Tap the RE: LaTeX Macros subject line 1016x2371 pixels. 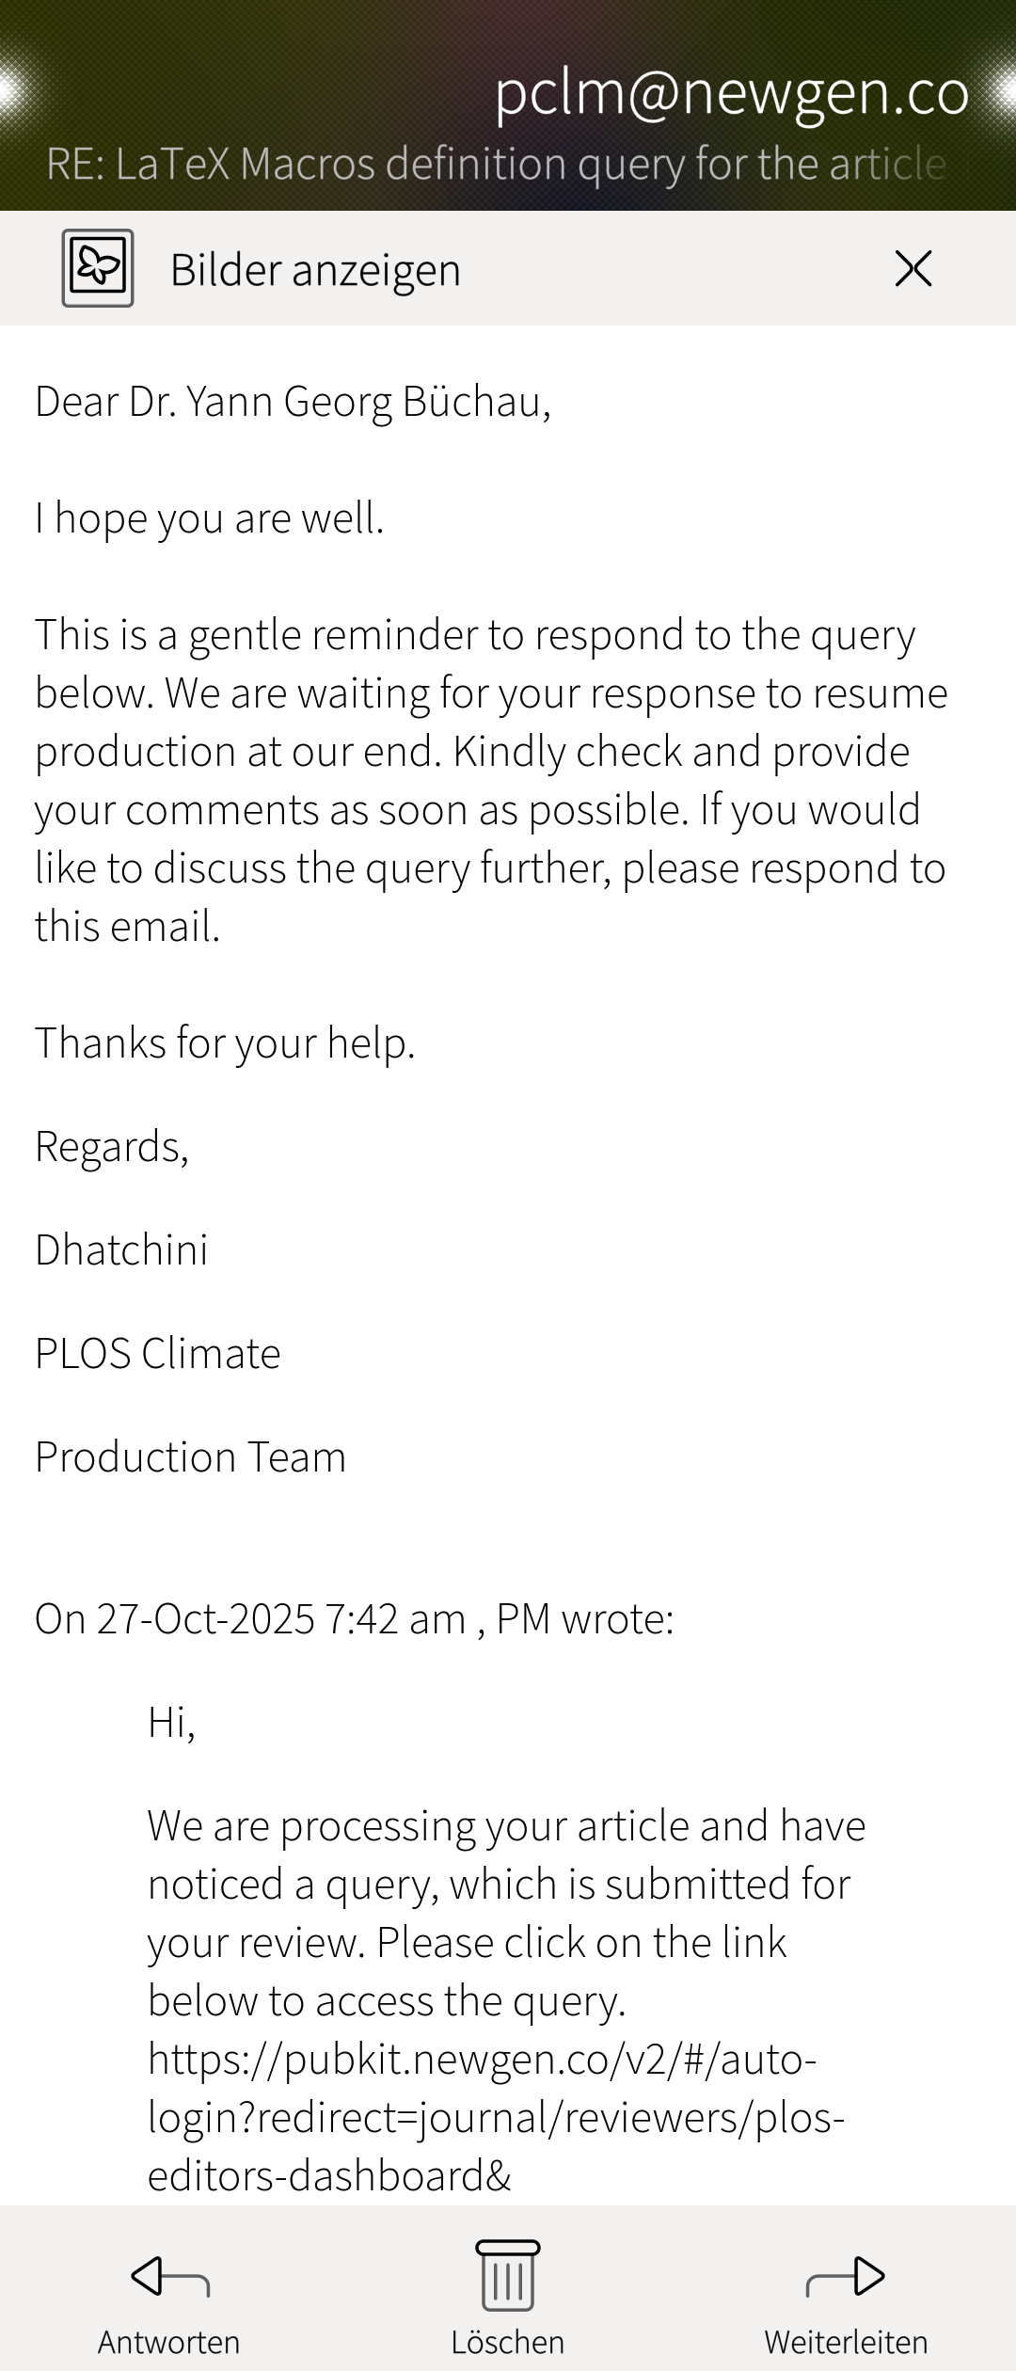[496, 164]
